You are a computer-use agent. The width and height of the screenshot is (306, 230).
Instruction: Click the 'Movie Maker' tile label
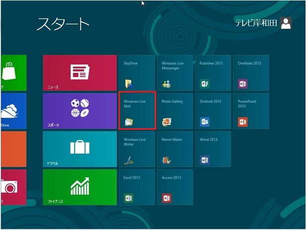click(x=172, y=140)
